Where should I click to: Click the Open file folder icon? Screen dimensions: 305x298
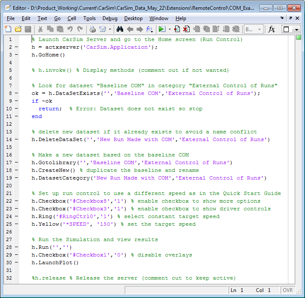18,29
